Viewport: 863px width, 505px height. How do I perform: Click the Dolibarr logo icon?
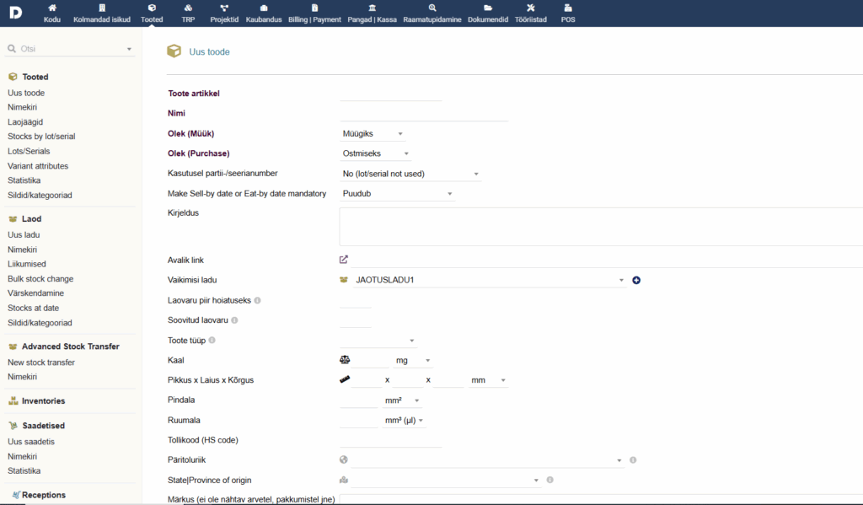[16, 12]
